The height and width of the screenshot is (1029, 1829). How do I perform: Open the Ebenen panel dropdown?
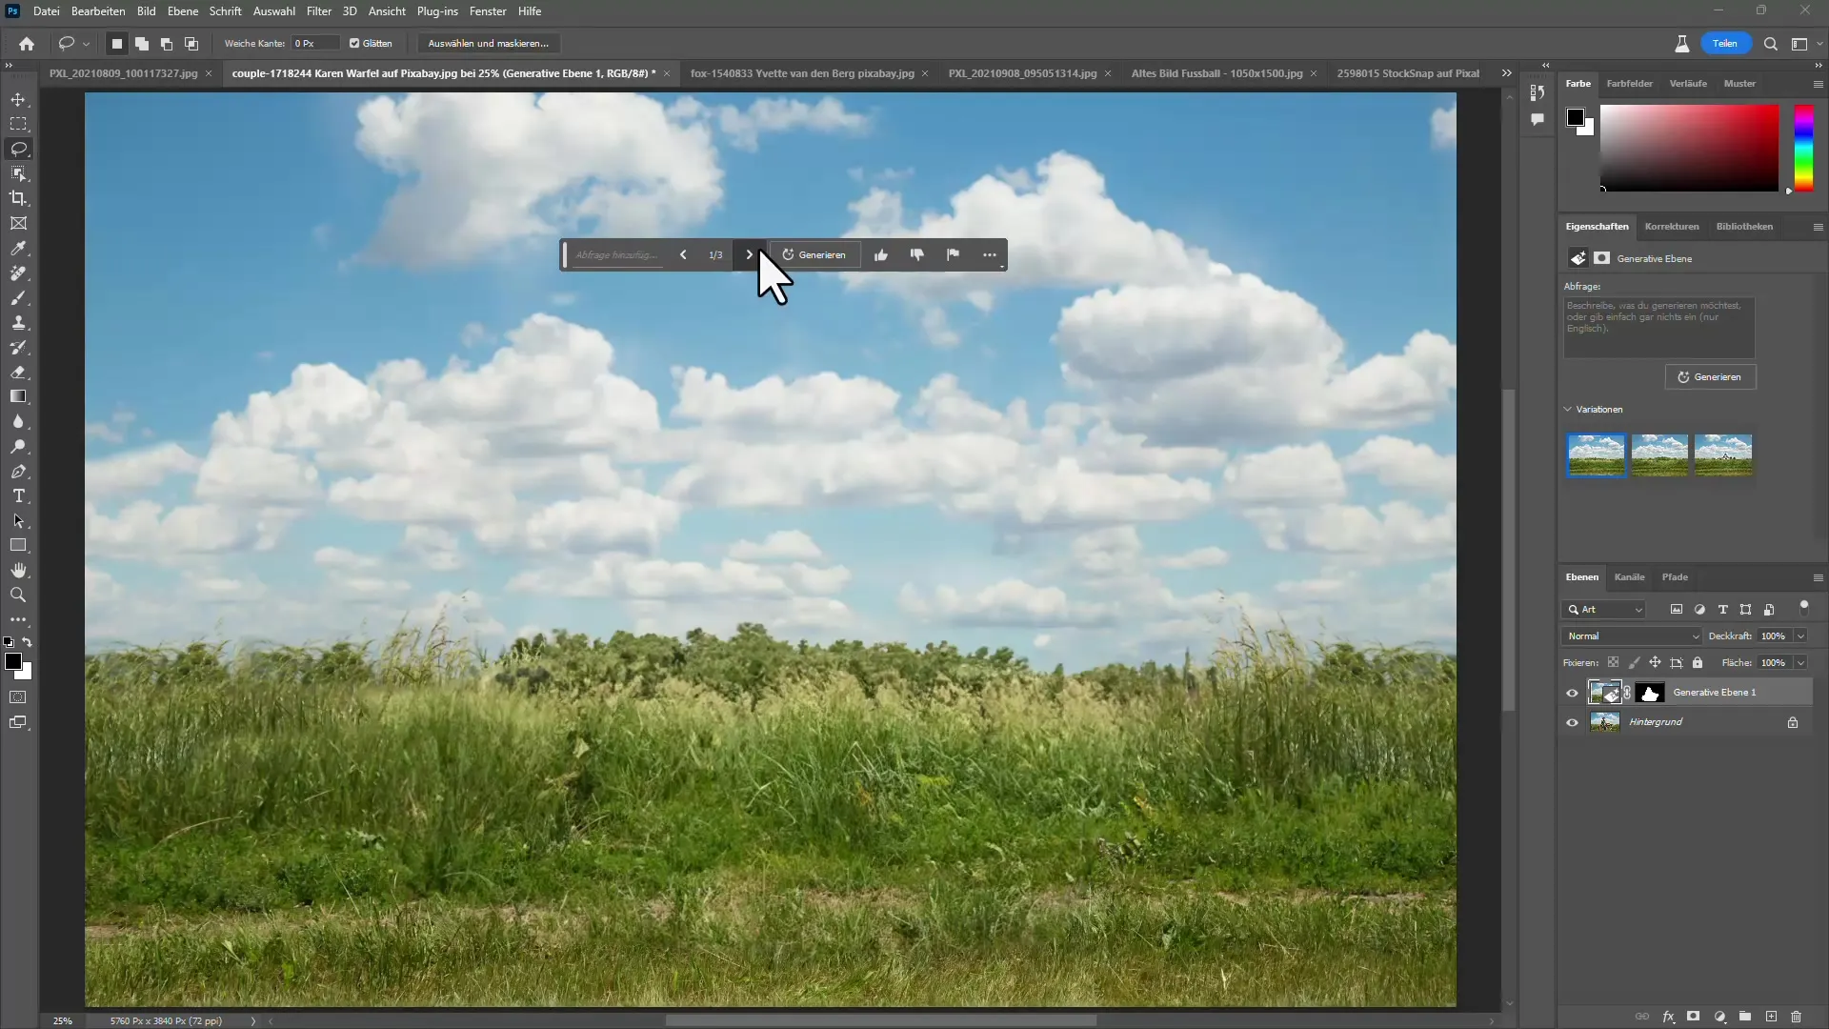1818,576
